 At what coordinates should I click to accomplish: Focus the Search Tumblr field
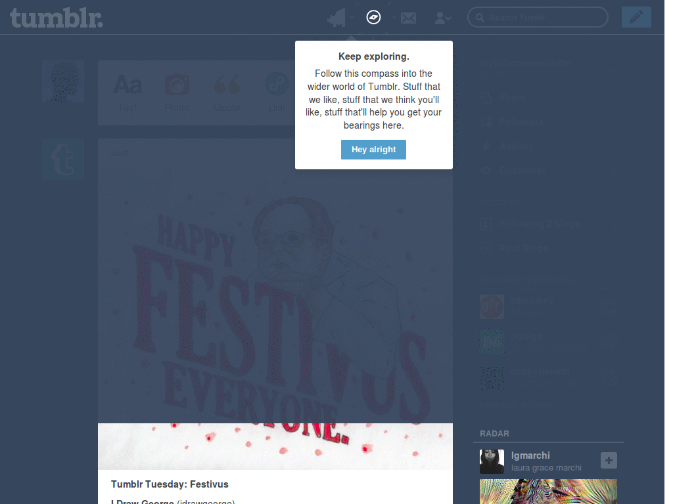point(538,18)
